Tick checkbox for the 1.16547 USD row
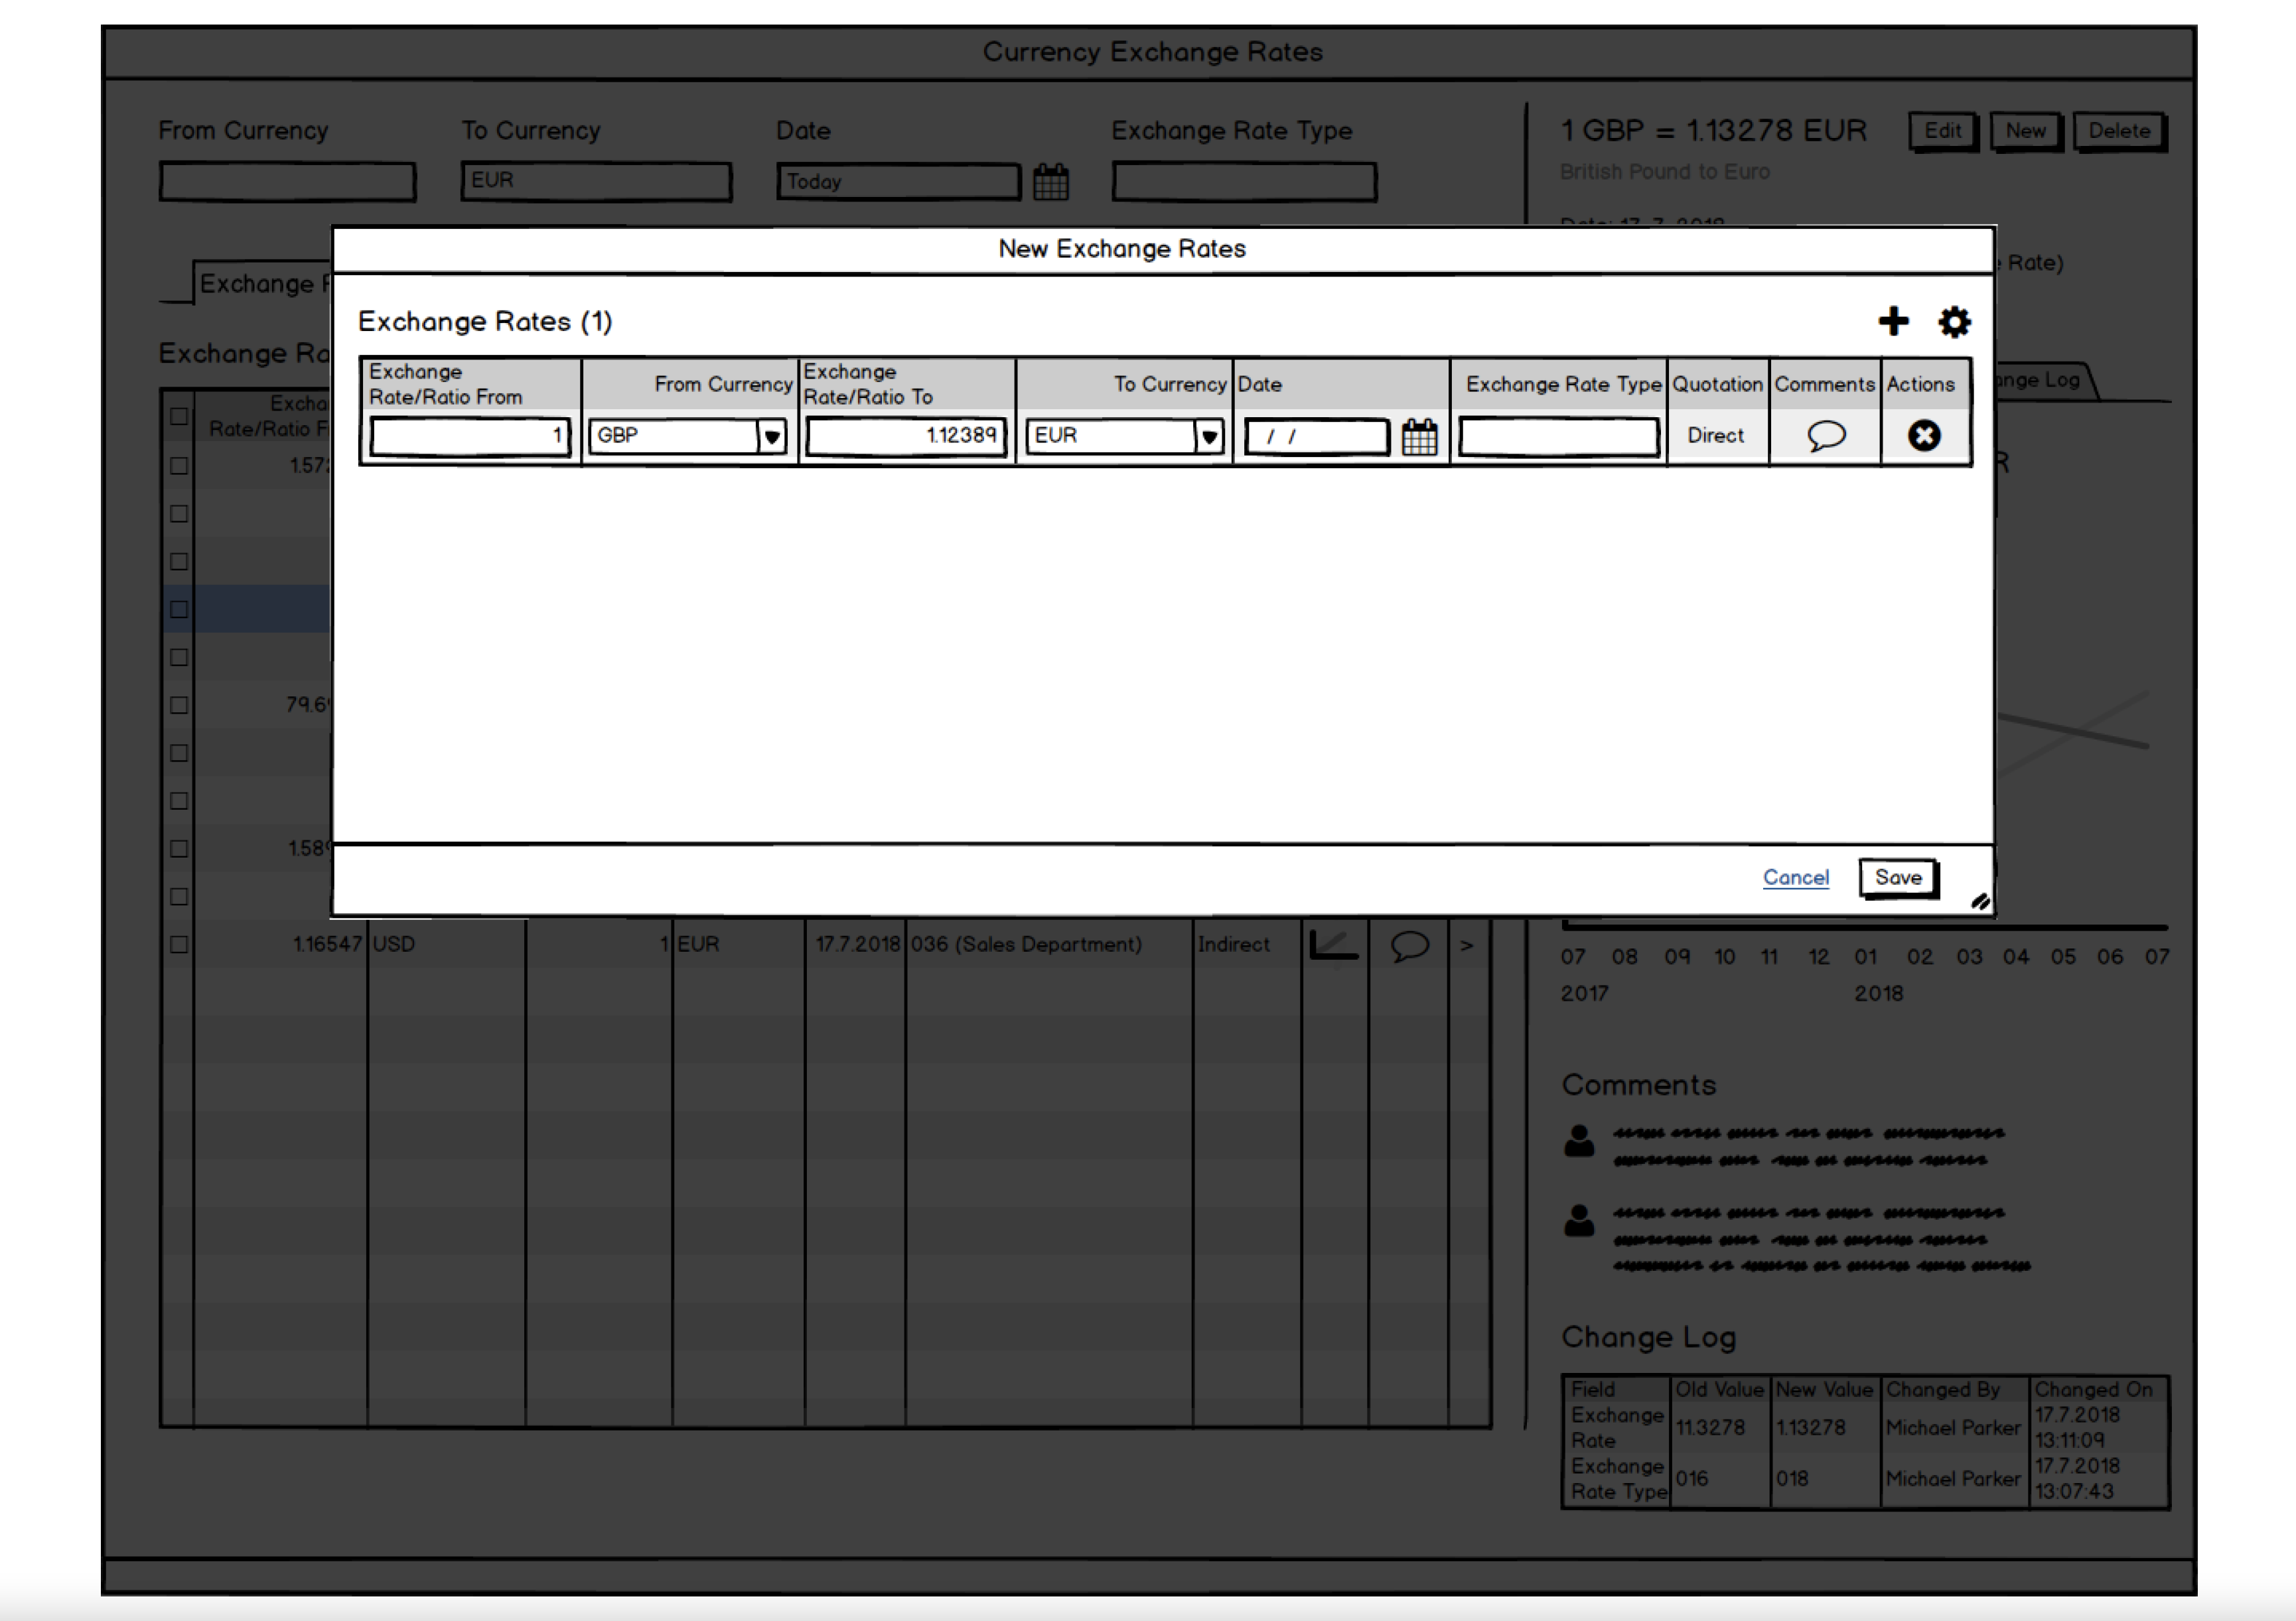This screenshot has width=2296, height=1621. pyautogui.click(x=179, y=944)
